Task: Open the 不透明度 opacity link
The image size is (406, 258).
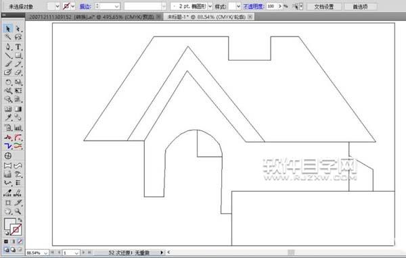Action: pyautogui.click(x=254, y=7)
